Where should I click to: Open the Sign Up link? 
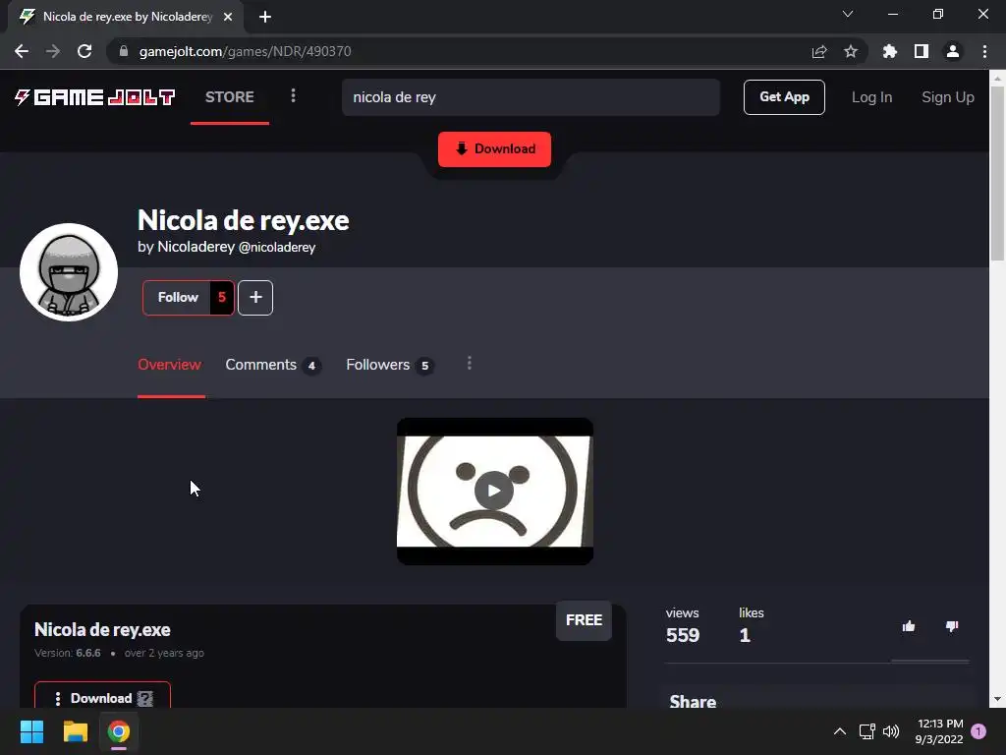(x=948, y=97)
